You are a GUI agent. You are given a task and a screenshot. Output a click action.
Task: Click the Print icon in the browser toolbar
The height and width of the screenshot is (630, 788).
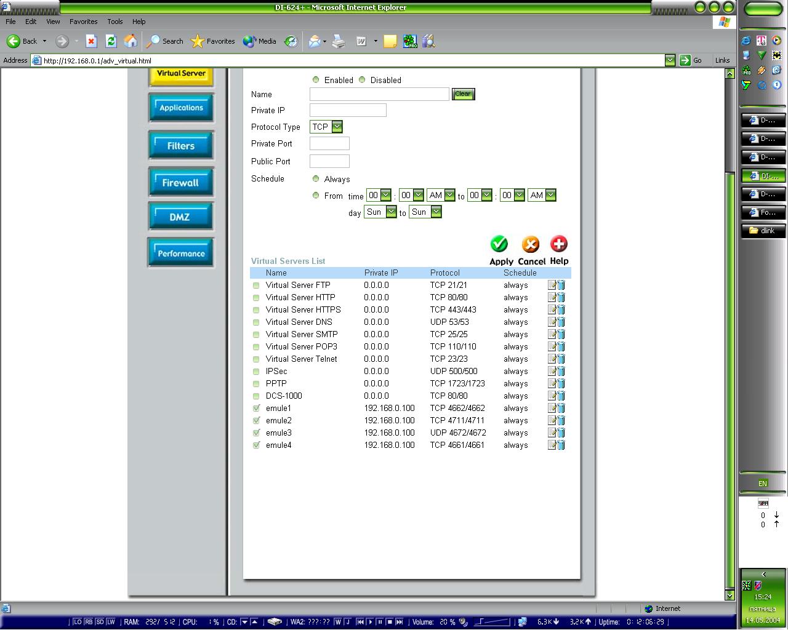(338, 41)
